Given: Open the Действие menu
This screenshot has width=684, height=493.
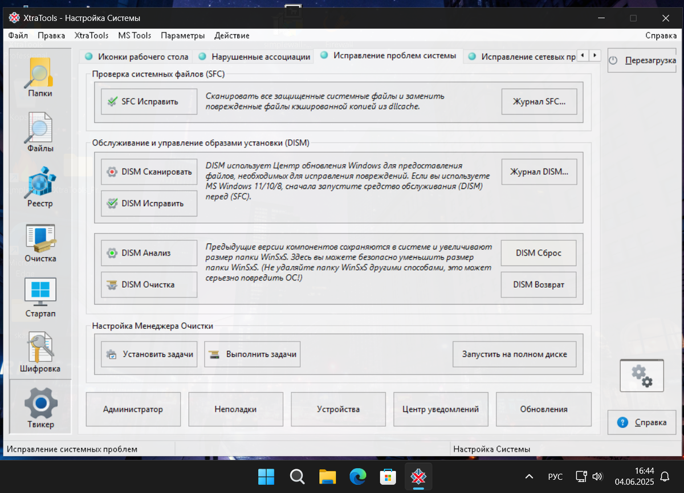Looking at the screenshot, I should pyautogui.click(x=232, y=35).
